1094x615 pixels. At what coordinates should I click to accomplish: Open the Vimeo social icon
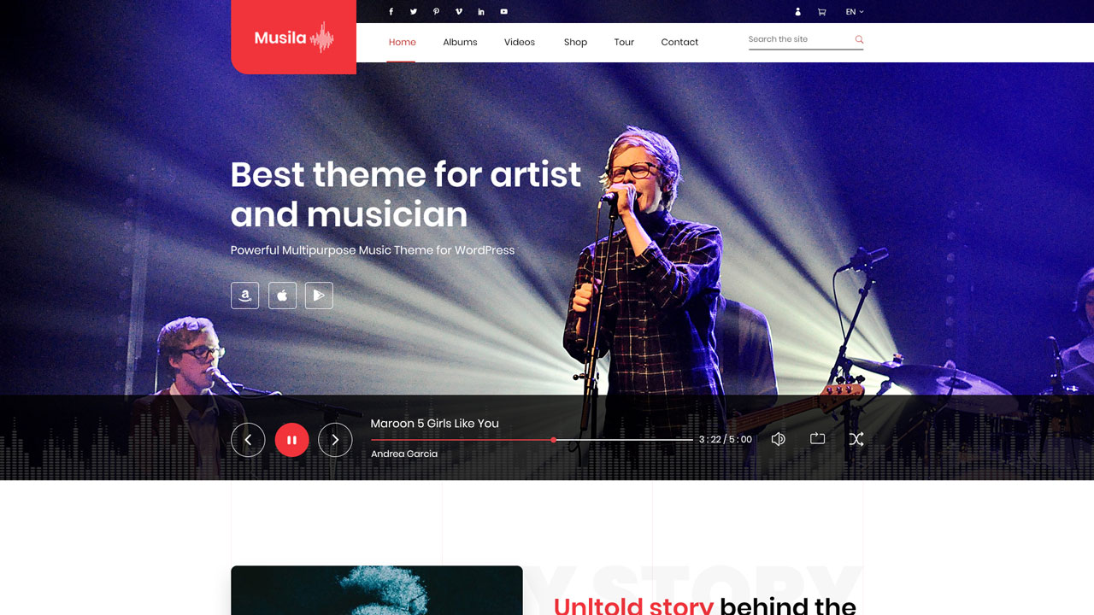(x=459, y=12)
